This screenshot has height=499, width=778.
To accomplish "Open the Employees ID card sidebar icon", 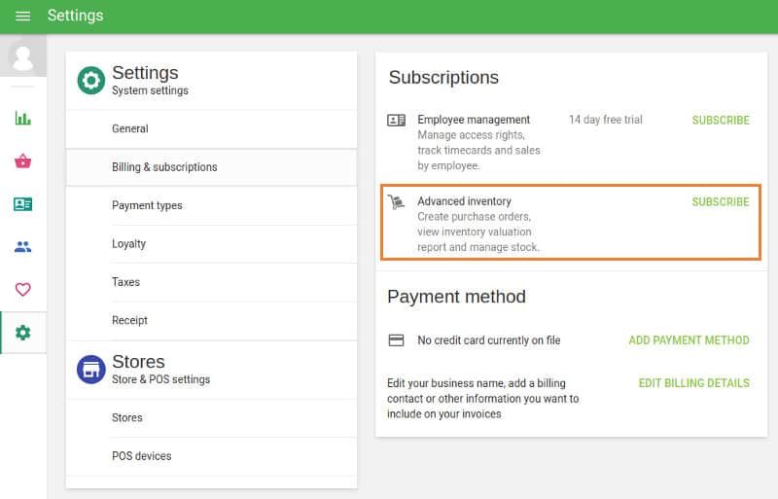I will tap(22, 204).
